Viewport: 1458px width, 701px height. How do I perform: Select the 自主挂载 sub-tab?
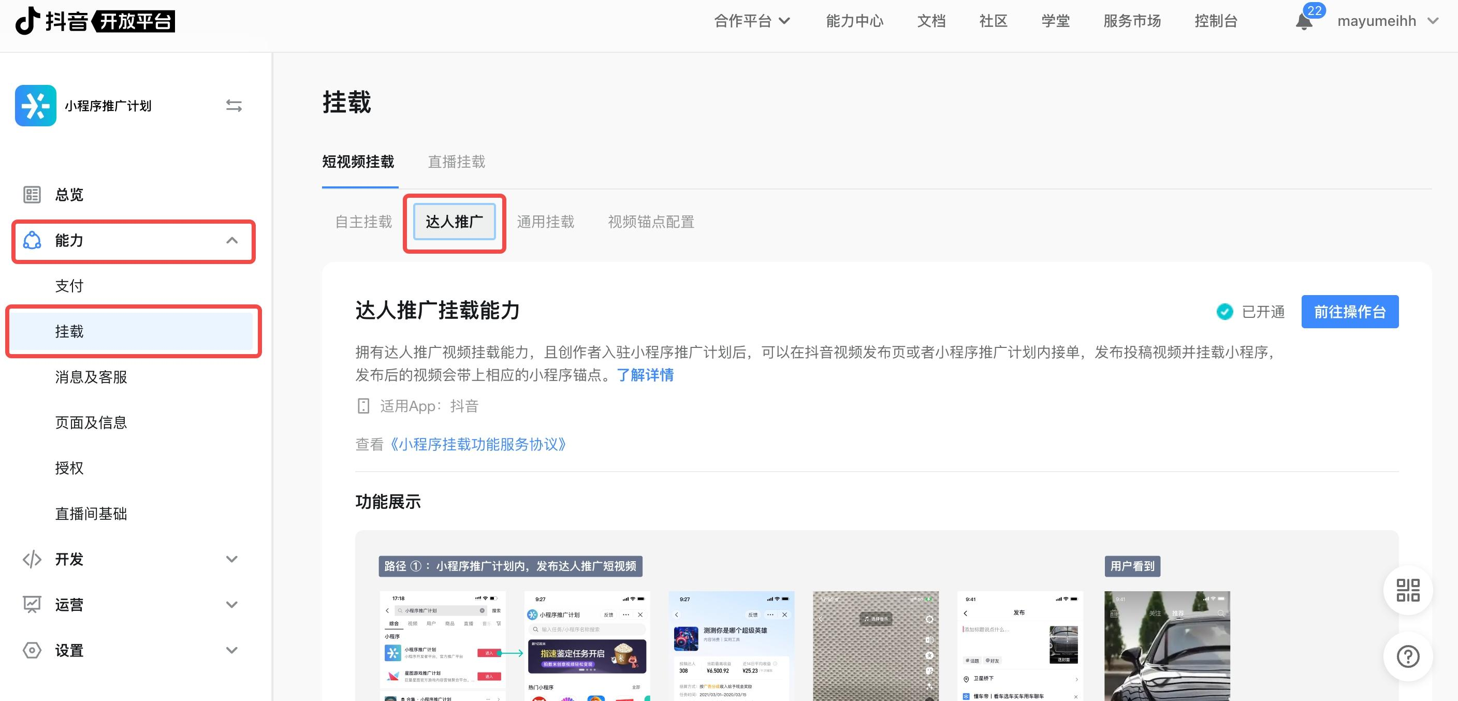click(364, 222)
